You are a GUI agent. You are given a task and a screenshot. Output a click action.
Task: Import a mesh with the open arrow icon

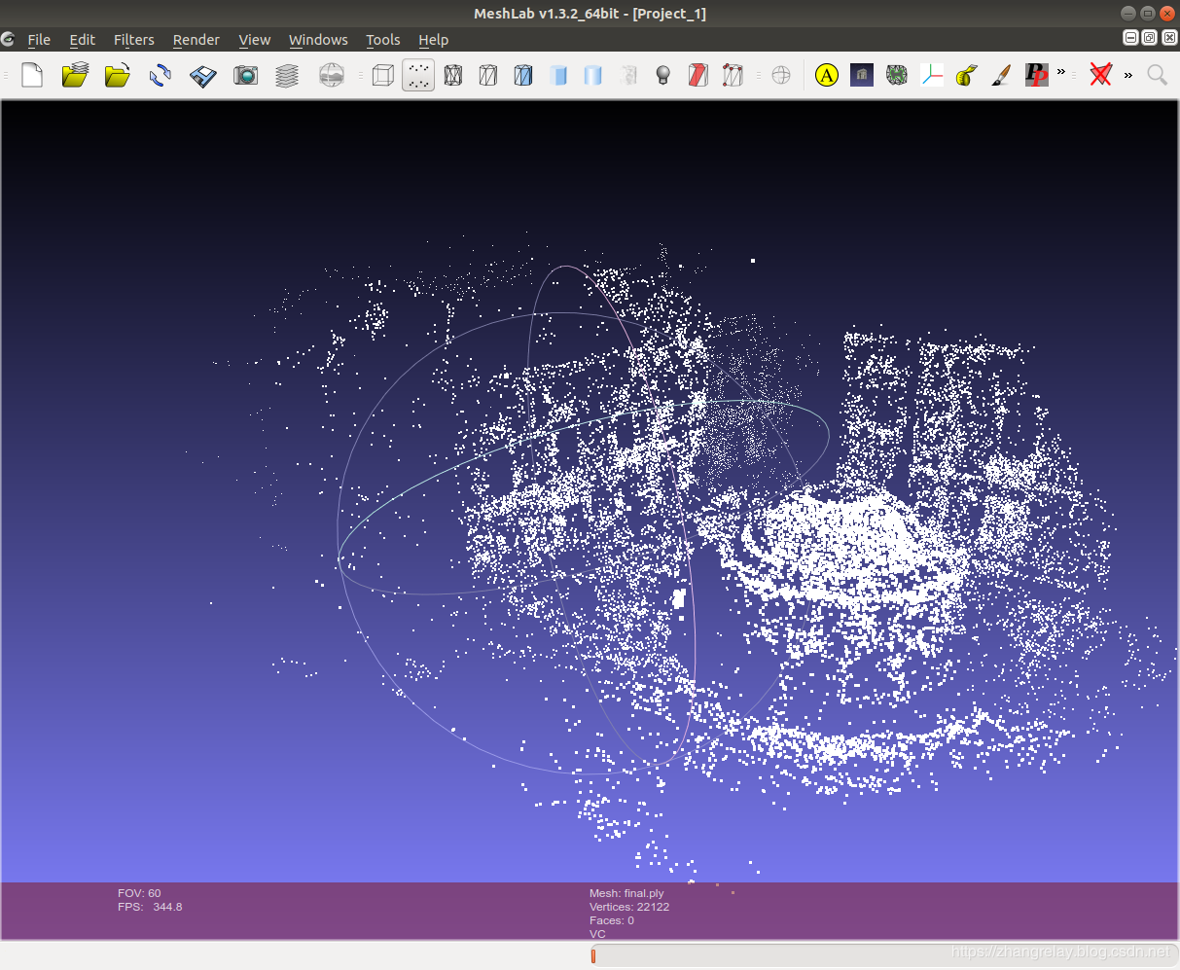click(117, 75)
